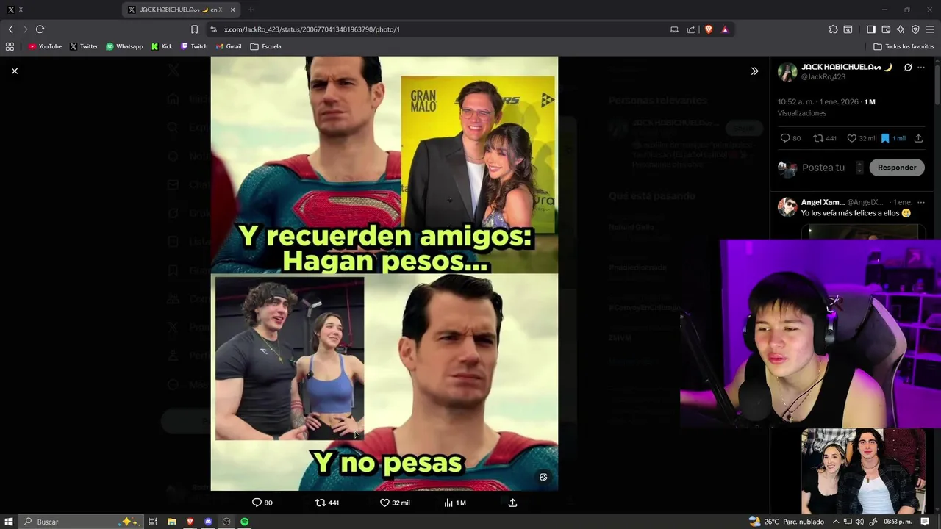
Task: Open the Windows Start menu
Action: (x=9, y=522)
